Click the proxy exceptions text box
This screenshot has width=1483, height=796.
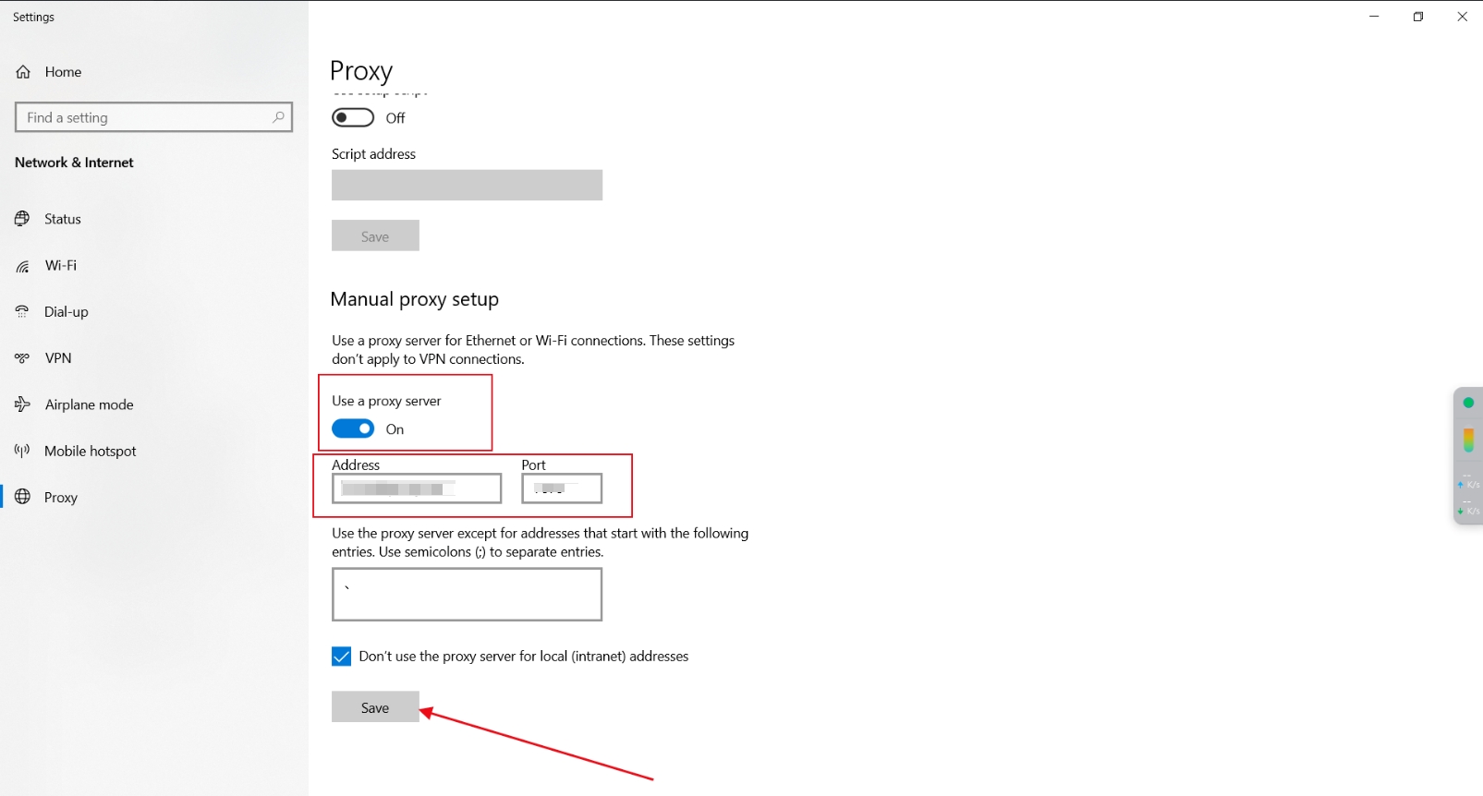coord(467,595)
